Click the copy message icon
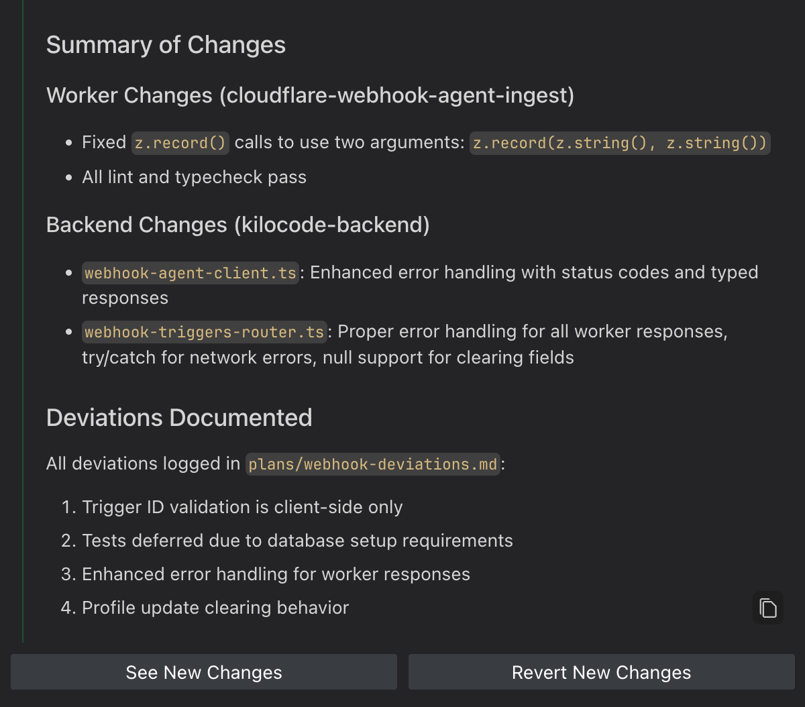The height and width of the screenshot is (707, 805). (768, 608)
